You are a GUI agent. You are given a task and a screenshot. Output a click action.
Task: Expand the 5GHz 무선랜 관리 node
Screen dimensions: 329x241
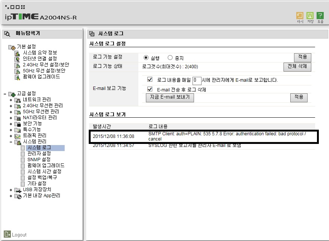(11, 112)
